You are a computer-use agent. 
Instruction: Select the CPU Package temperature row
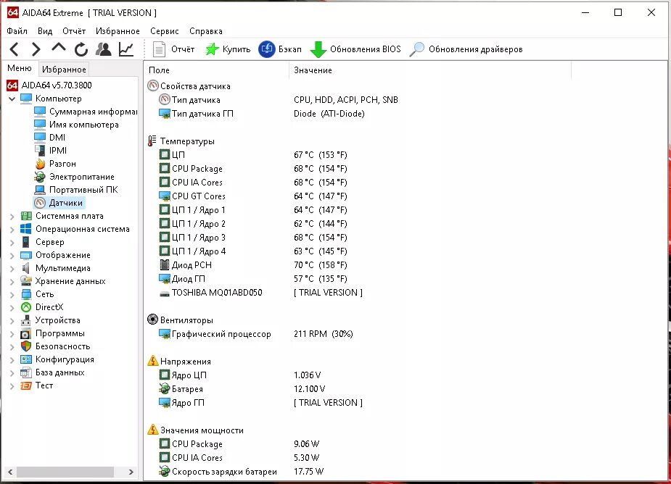pos(252,169)
